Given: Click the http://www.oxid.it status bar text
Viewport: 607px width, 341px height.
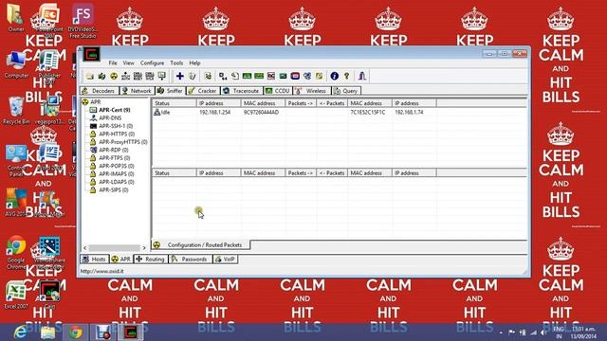Looking at the screenshot, I should coord(101,271).
